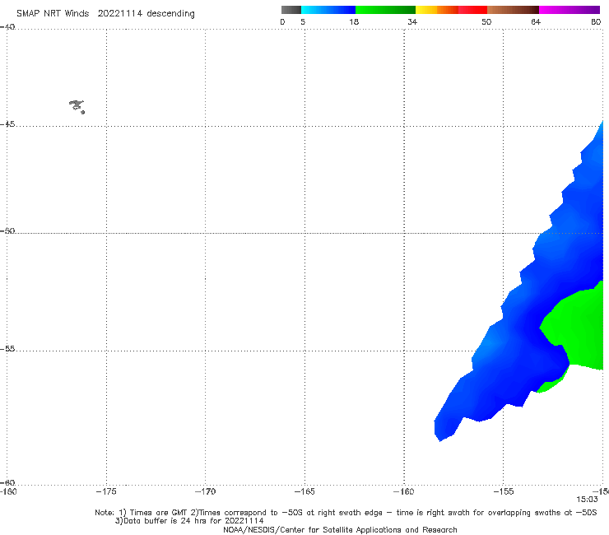Click the magenta 64-80 color bar segment
Screen dimensions: 609x535
pyautogui.click(x=569, y=10)
